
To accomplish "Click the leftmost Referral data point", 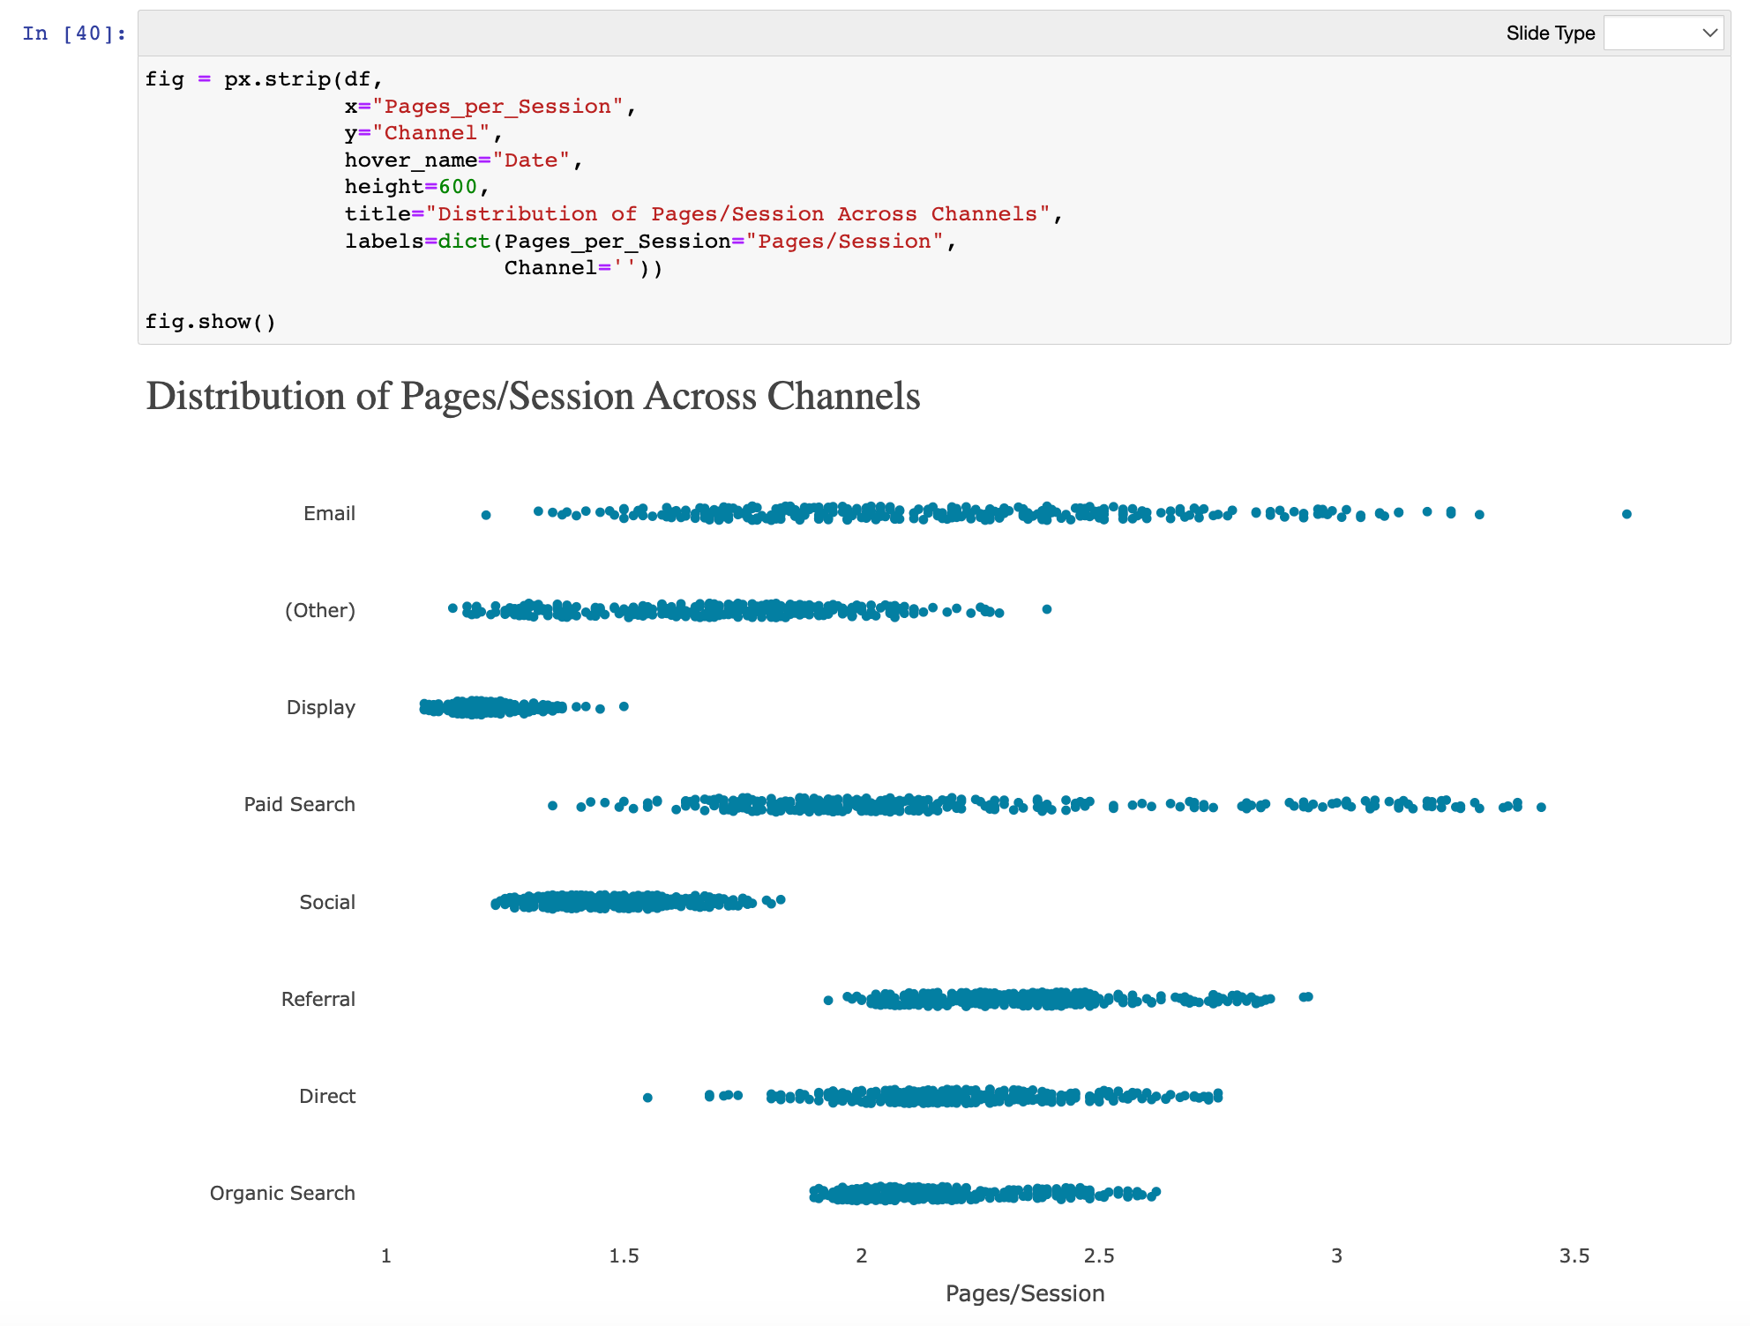I will coord(828,1000).
